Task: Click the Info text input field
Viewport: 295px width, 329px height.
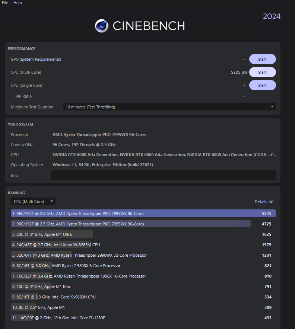Action: click(163, 175)
